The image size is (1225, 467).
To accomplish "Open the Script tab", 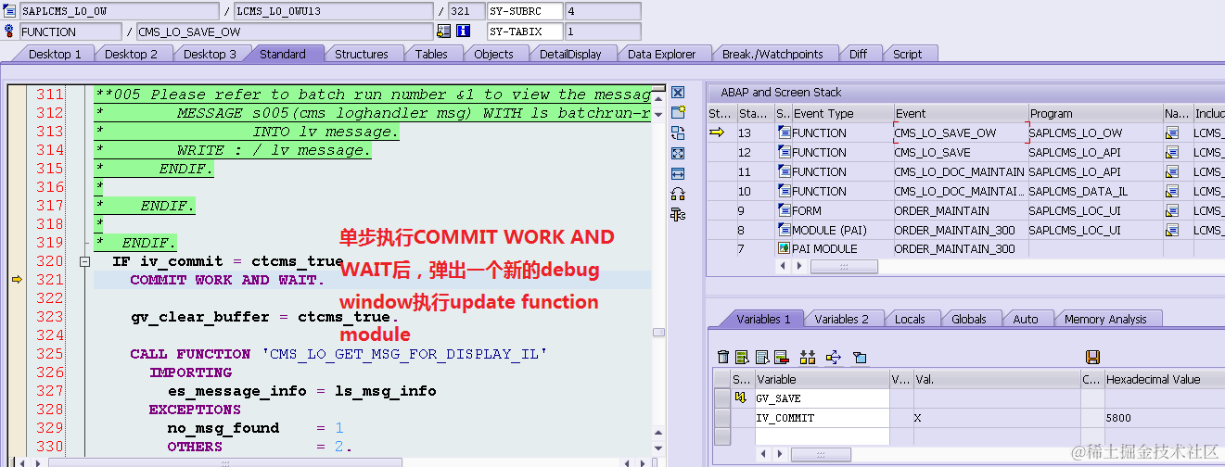I will [x=907, y=54].
